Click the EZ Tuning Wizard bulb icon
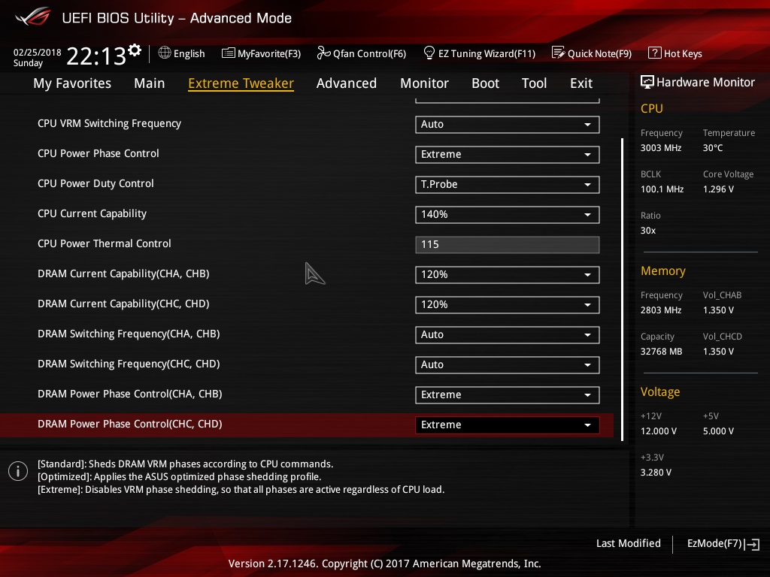The image size is (770, 577). coord(429,53)
